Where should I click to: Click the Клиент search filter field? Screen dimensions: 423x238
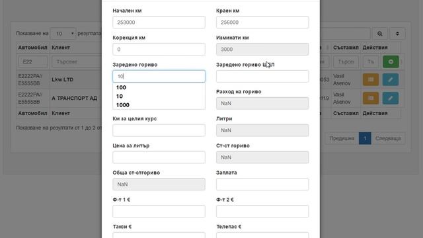coord(77,61)
